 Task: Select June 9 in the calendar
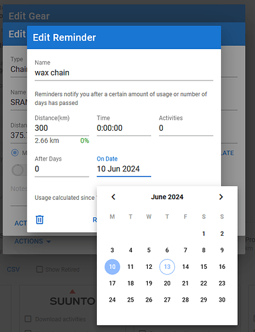click(x=222, y=250)
